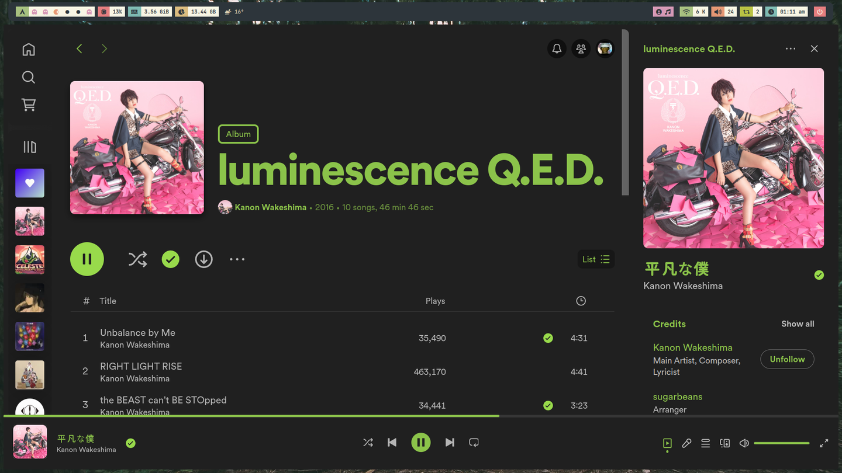Open the shopping cart Marketplace icon
The image size is (842, 473).
click(29, 105)
